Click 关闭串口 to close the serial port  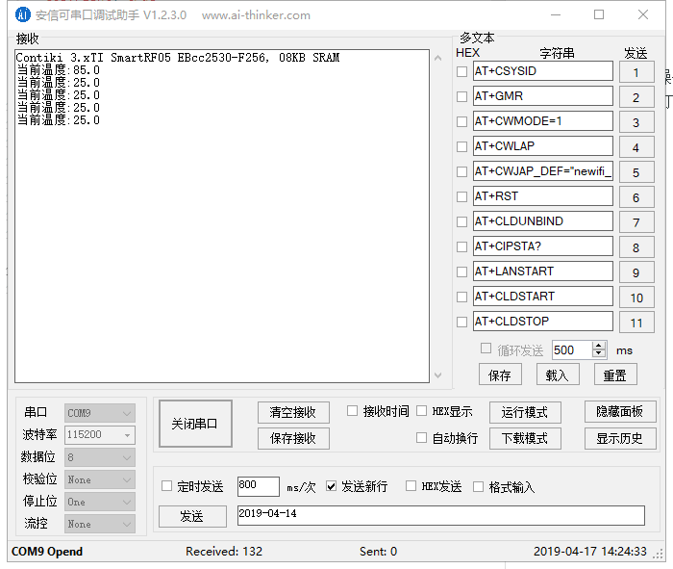click(x=195, y=424)
